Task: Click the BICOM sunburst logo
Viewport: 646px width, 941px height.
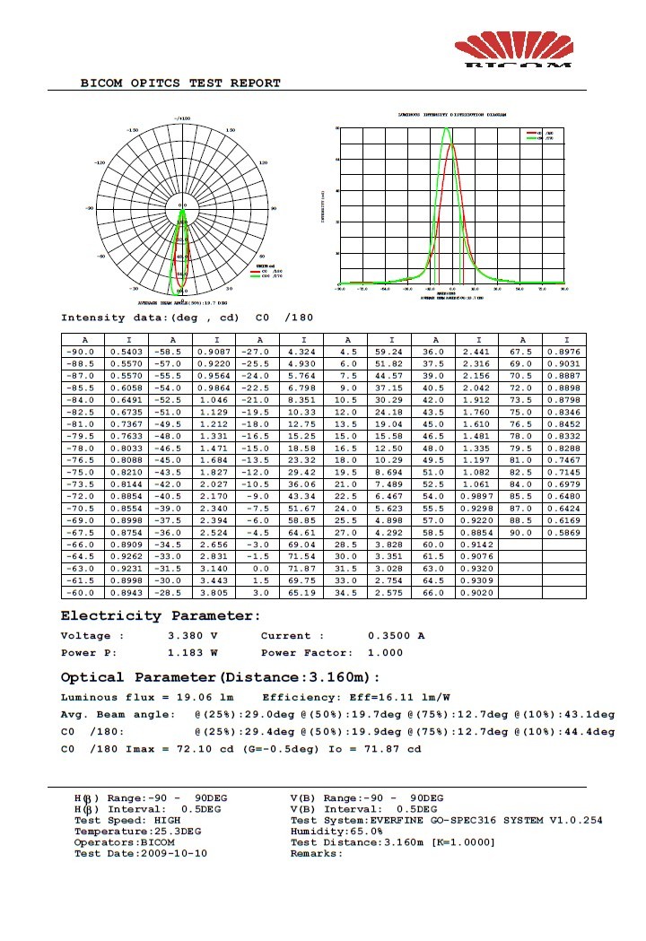Action: 513,50
